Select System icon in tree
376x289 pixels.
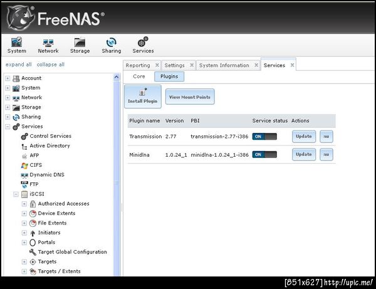point(16,88)
